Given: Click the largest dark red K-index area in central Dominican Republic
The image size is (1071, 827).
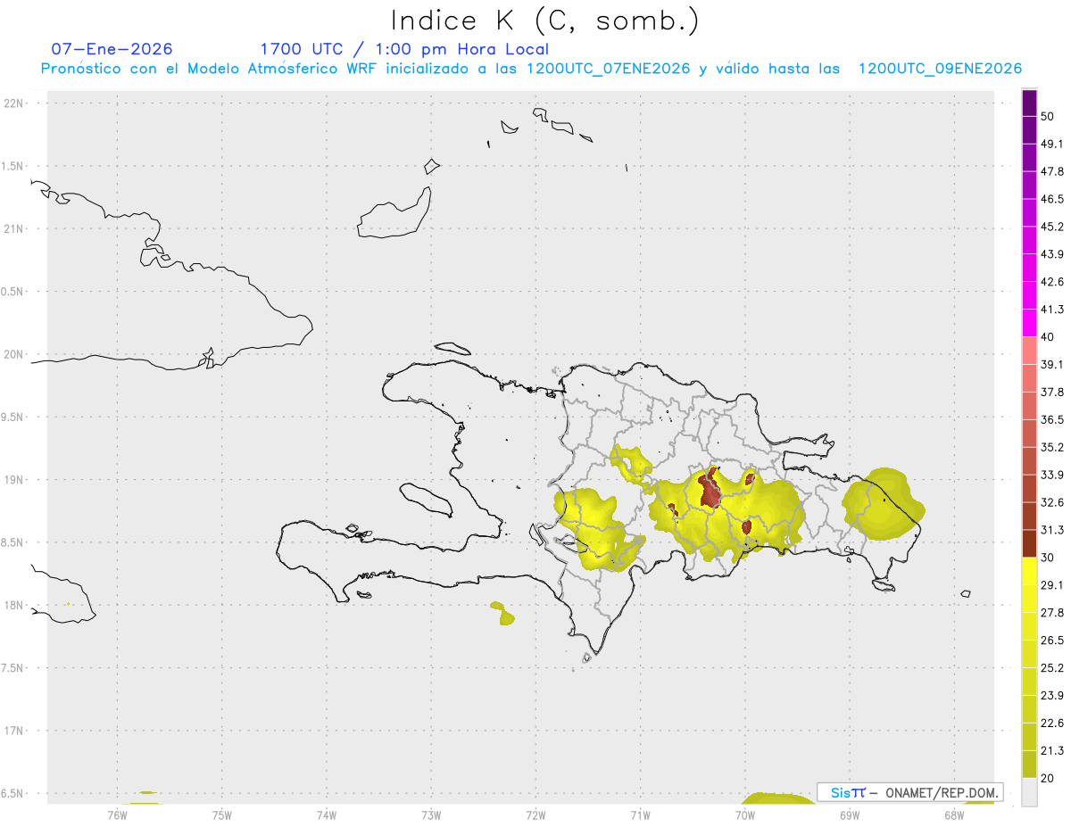Looking at the screenshot, I should click(711, 489).
